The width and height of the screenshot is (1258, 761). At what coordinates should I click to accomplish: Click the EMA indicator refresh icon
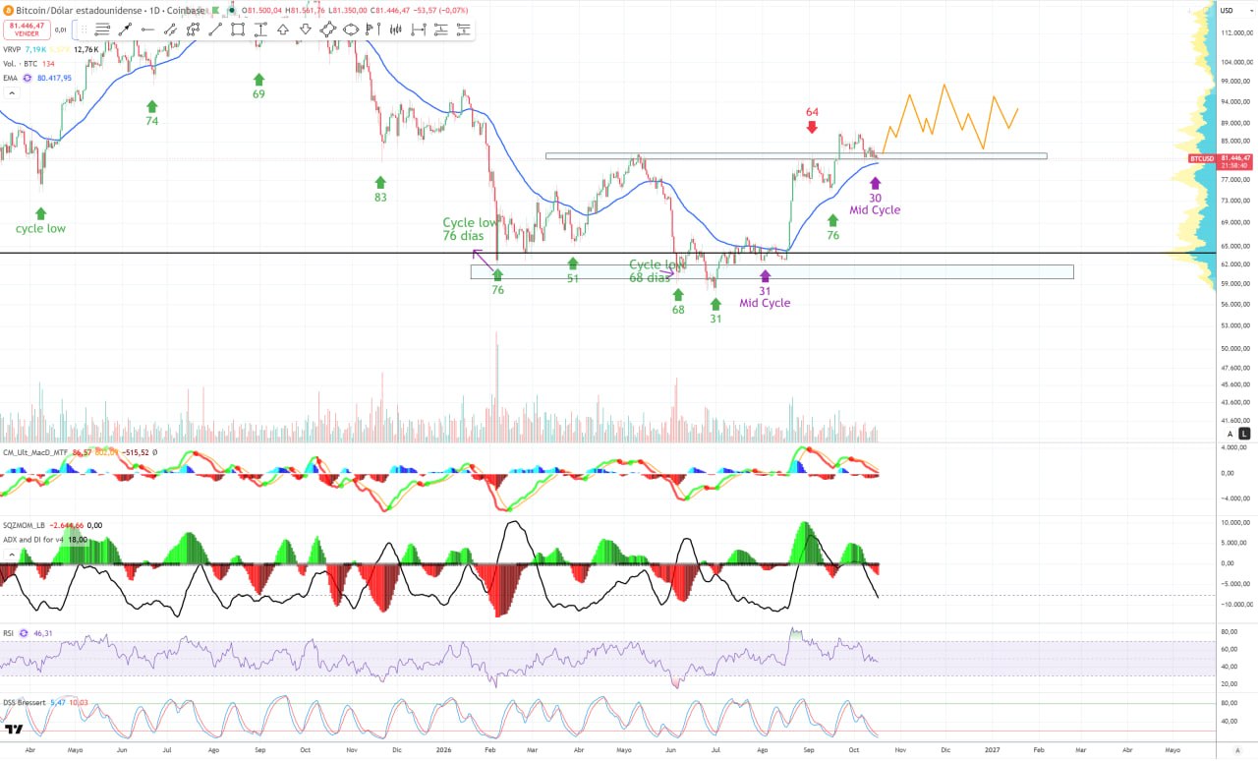tap(27, 78)
